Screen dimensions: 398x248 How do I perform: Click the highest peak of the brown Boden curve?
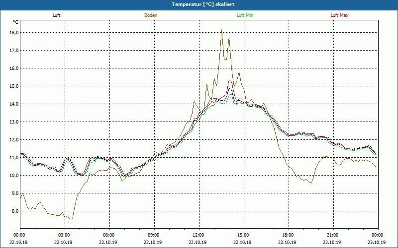pos(221,30)
